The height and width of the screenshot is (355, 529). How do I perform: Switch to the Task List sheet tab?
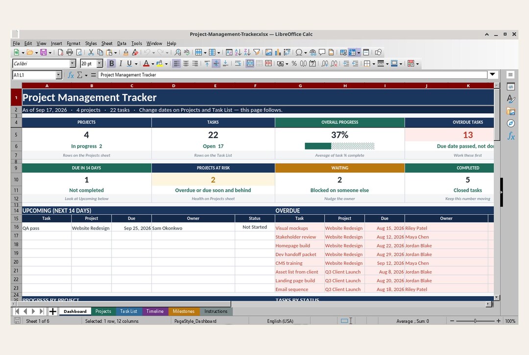tap(128, 311)
